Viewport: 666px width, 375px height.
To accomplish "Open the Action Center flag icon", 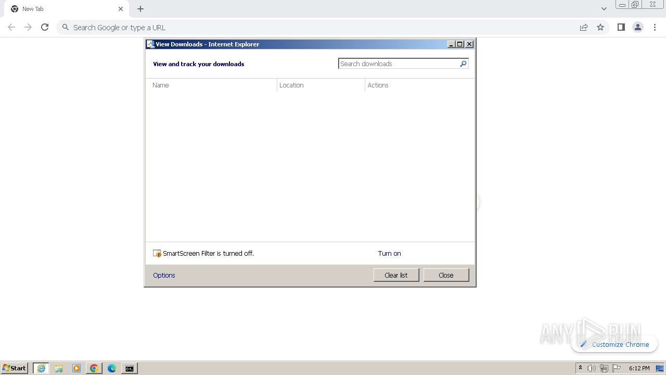I will click(617, 368).
